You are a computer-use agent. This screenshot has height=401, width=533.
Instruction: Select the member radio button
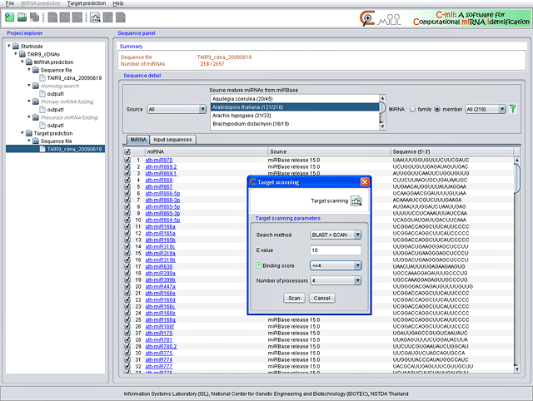click(437, 109)
